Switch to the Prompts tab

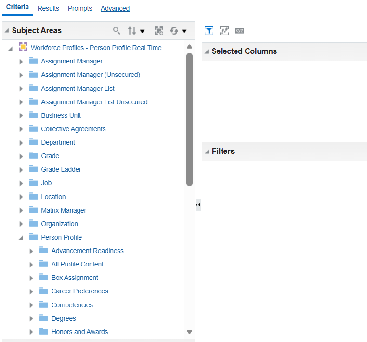pos(80,8)
